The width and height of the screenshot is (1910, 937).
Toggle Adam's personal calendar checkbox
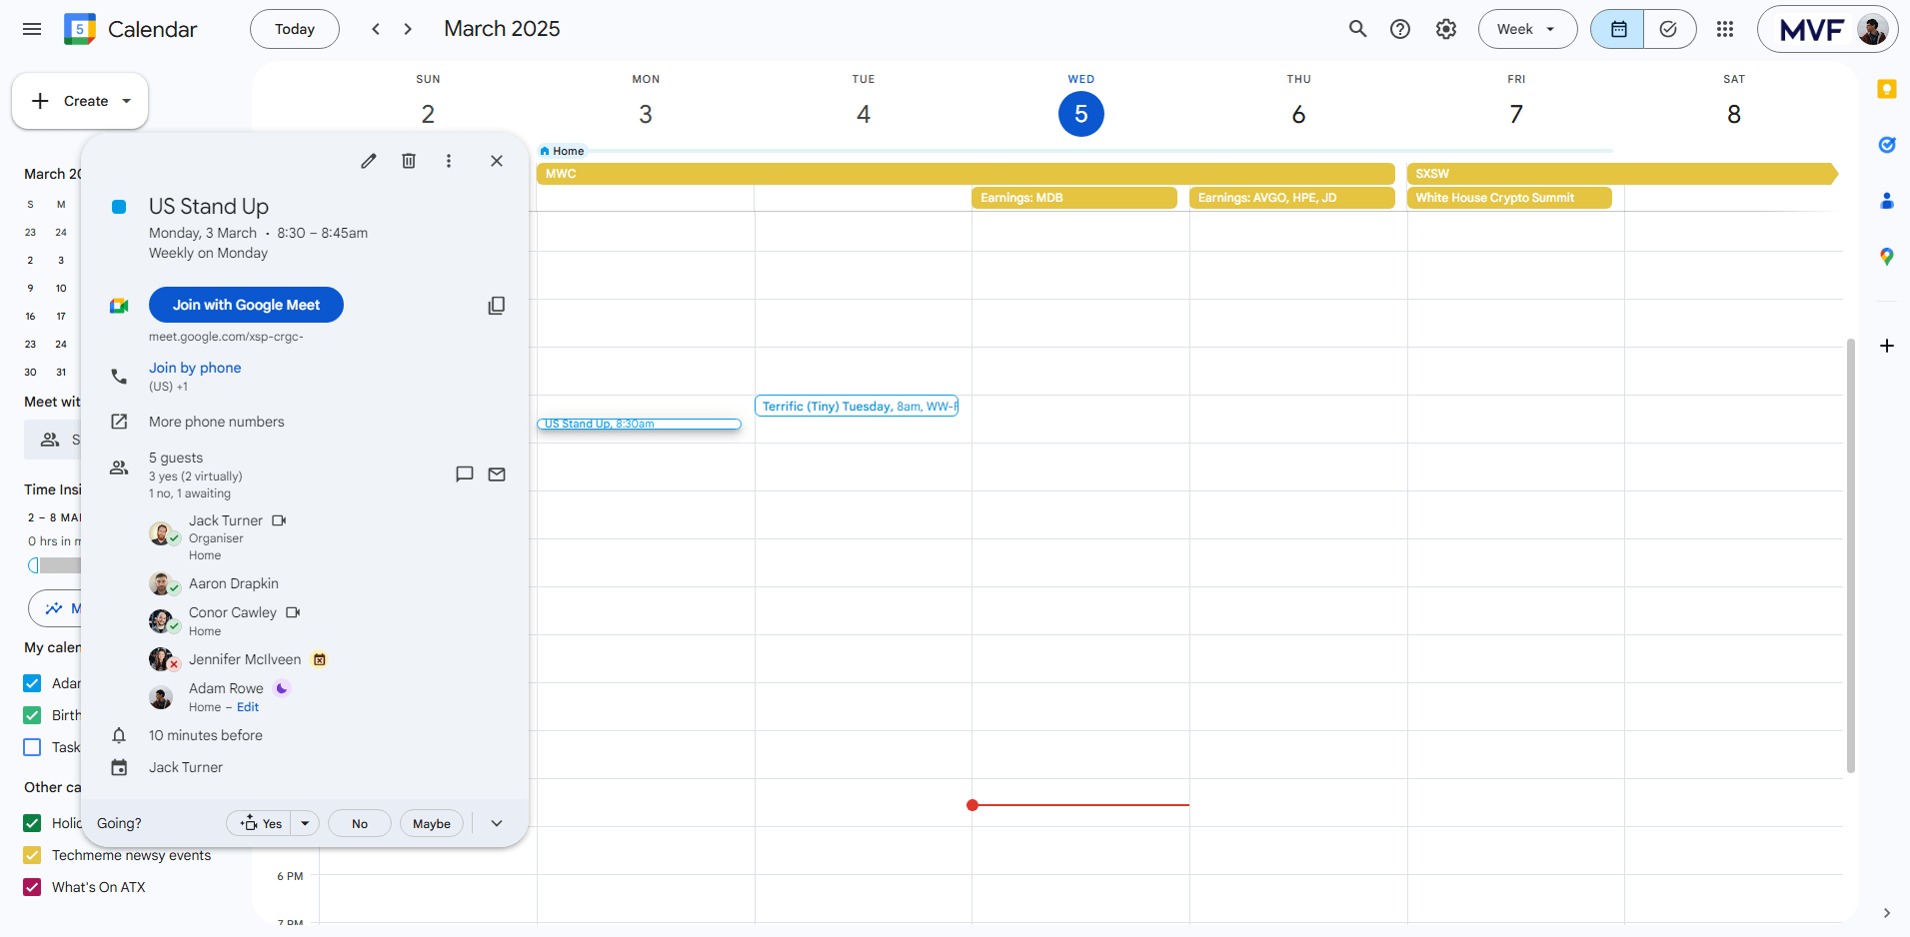pos(32,683)
